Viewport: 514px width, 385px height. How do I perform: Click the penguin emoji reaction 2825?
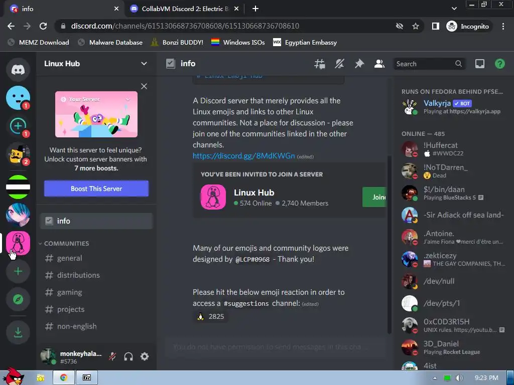[210, 317]
